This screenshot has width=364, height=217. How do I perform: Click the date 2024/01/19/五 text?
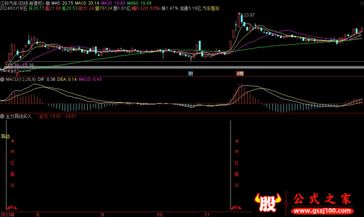[14, 8]
